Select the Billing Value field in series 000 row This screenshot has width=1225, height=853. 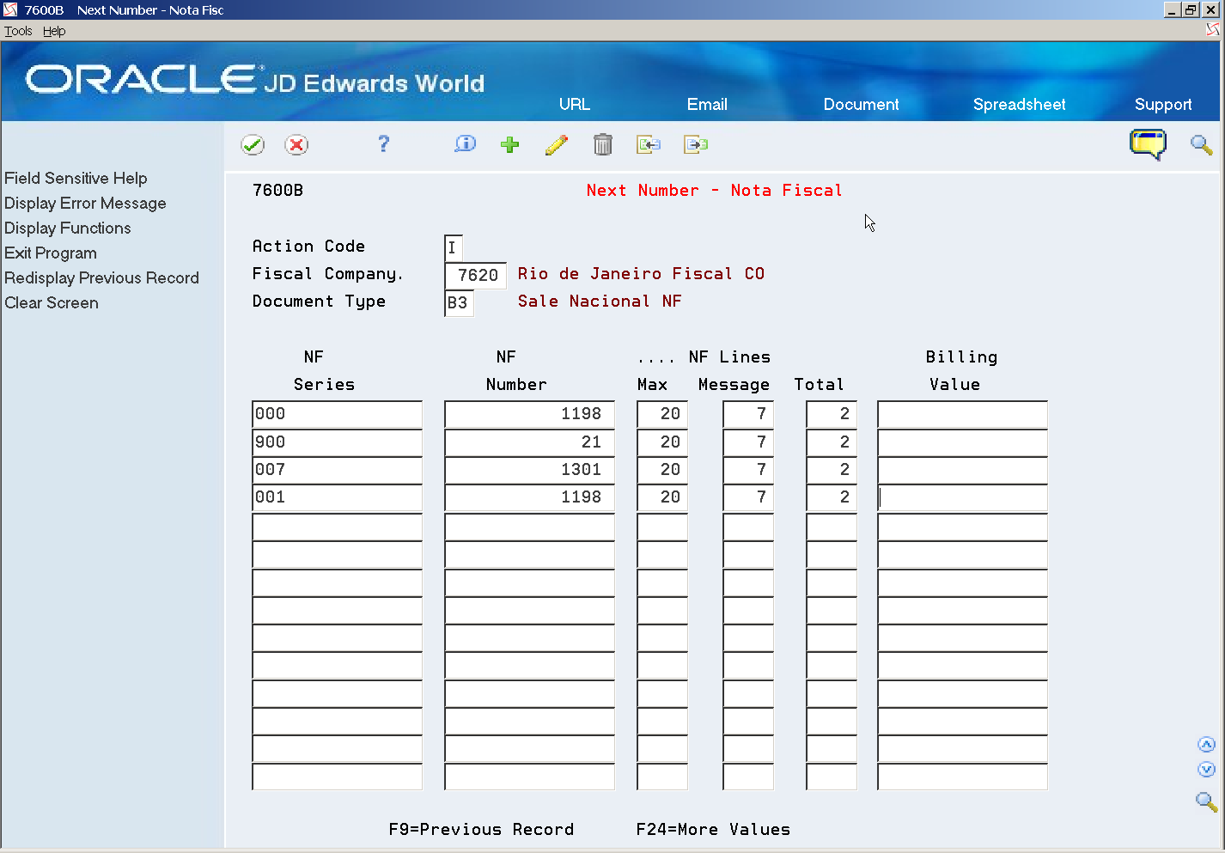(x=962, y=414)
